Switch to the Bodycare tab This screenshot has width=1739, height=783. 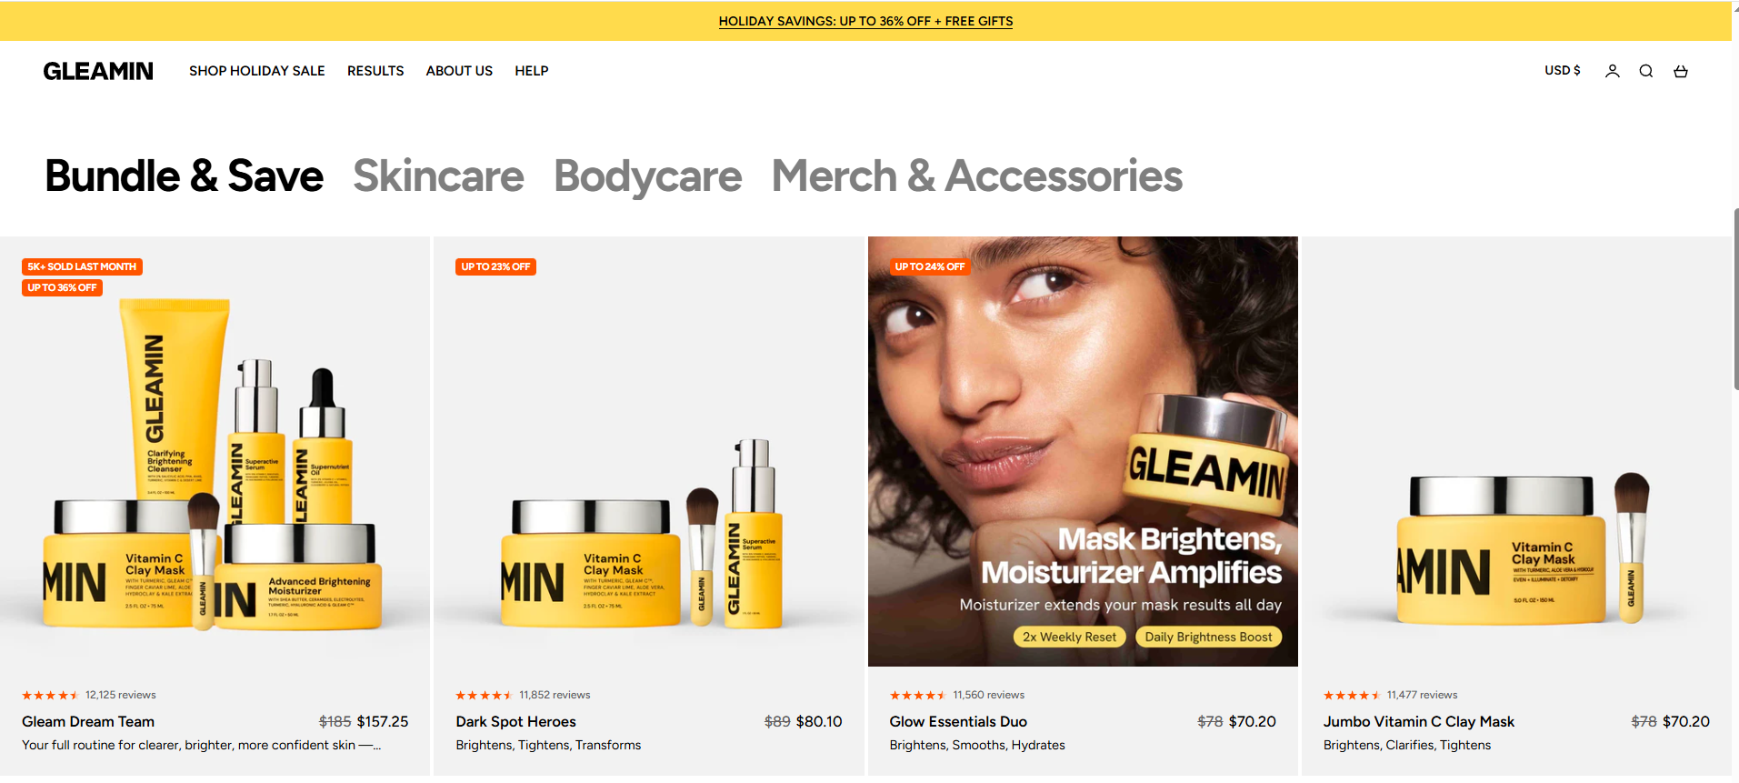click(x=648, y=176)
